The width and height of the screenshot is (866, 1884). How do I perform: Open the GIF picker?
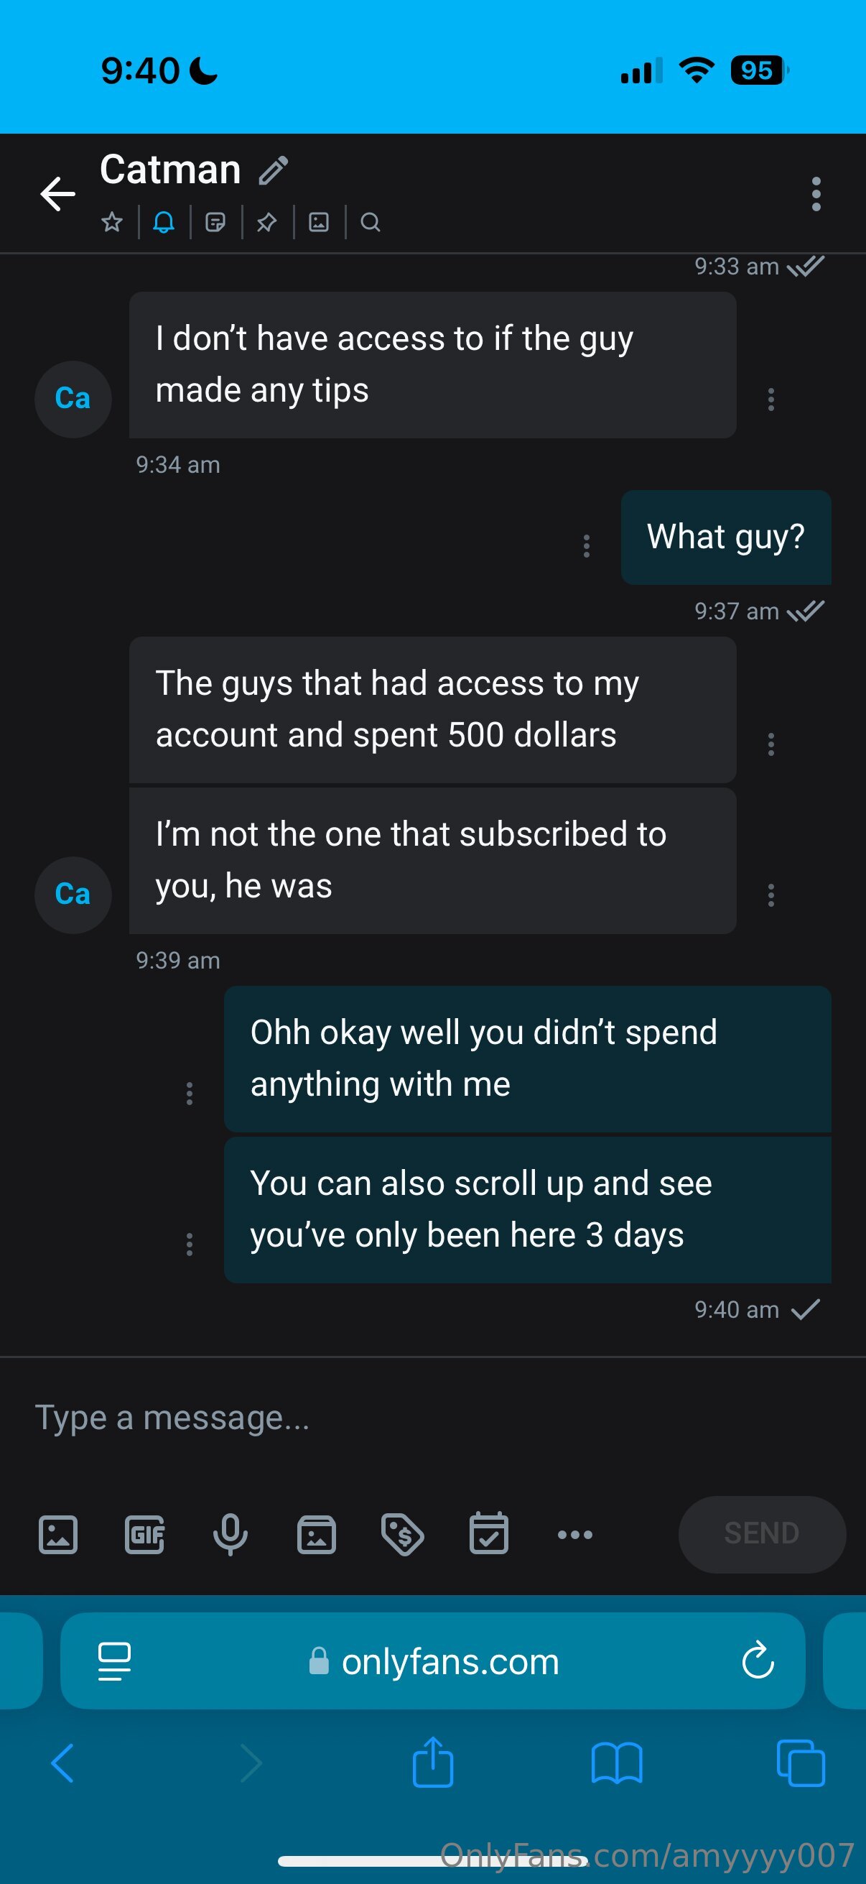(x=145, y=1533)
